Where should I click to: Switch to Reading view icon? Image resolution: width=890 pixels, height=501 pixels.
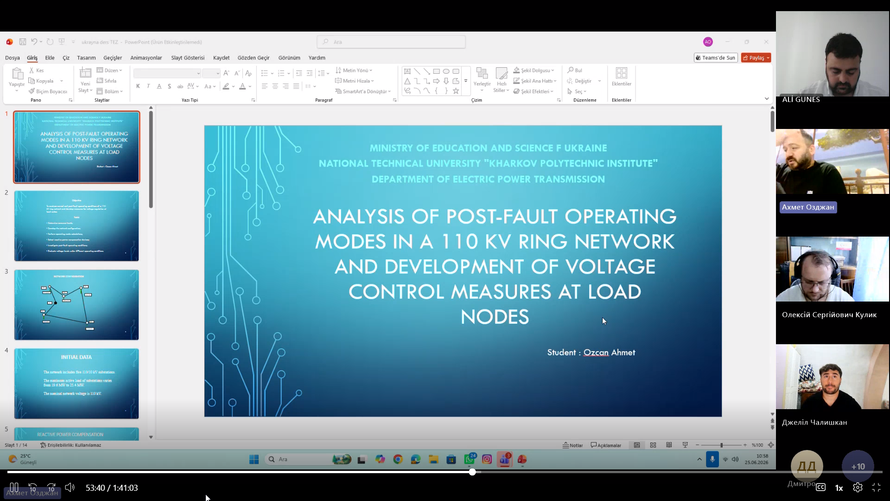point(669,445)
